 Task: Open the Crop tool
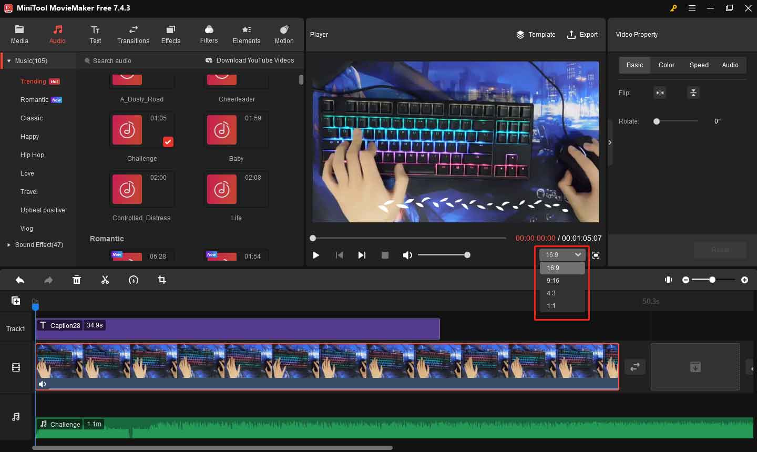(162, 280)
